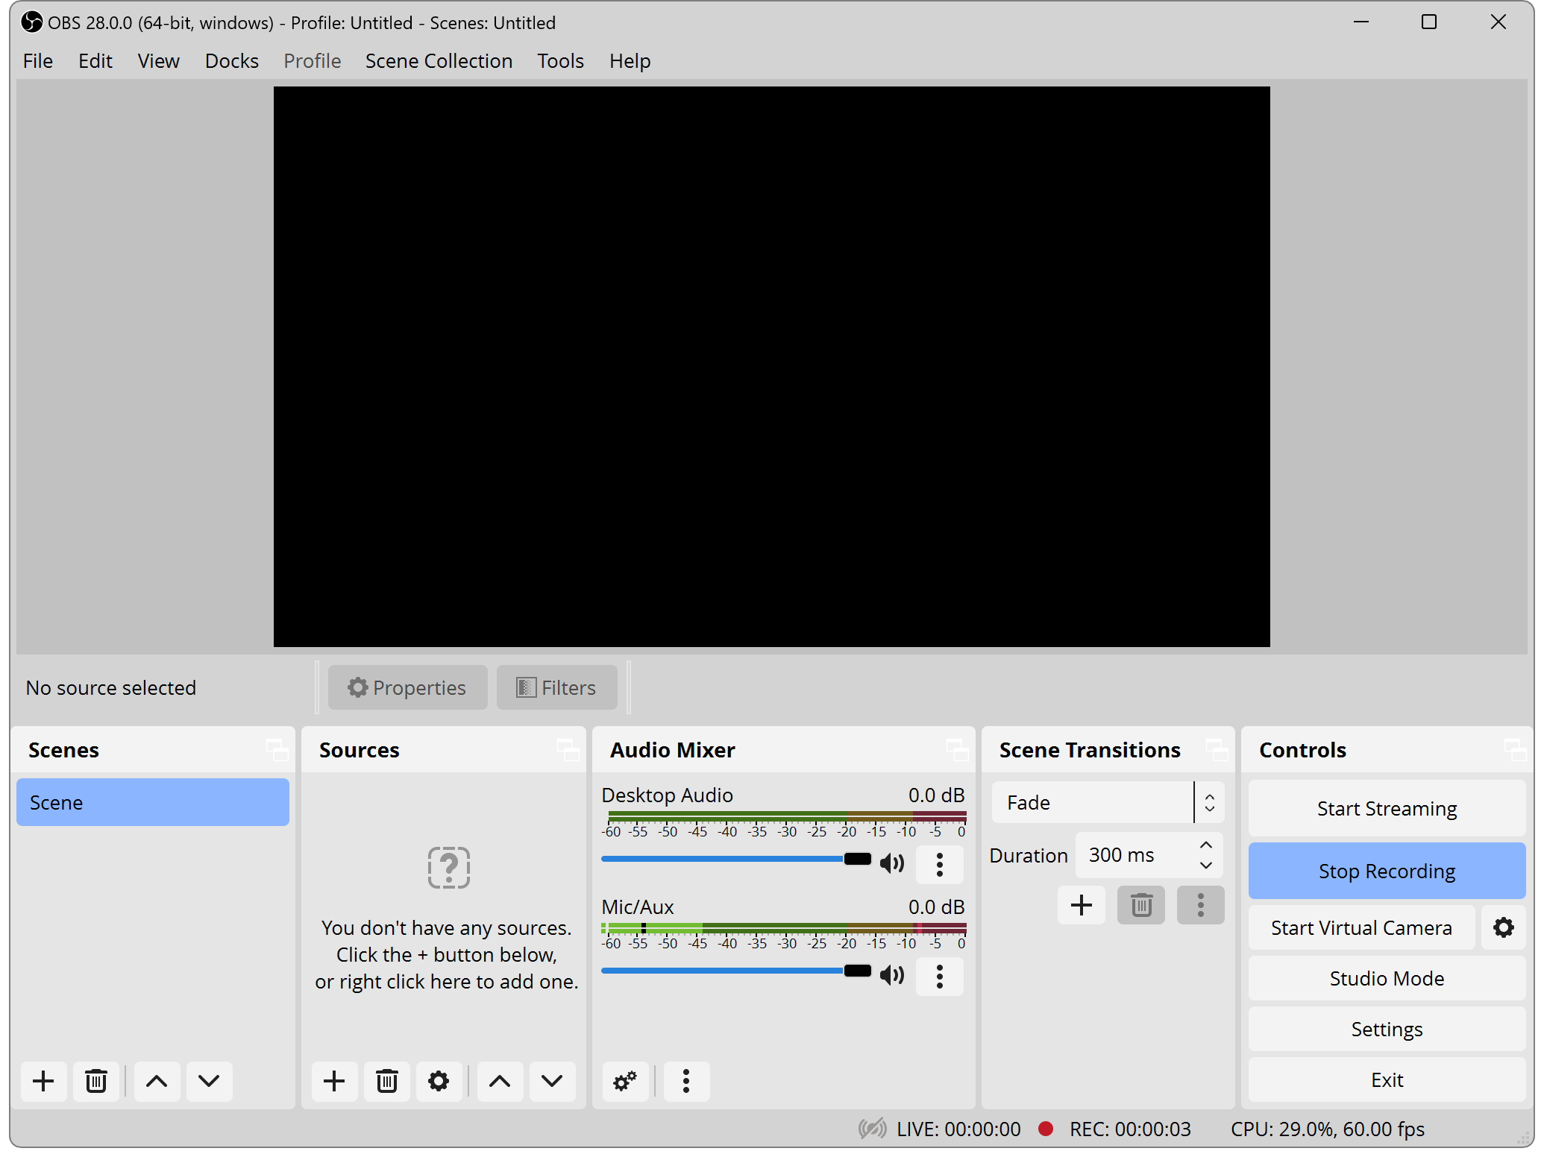
Task: Open the Scene Collection menu
Action: pos(438,60)
